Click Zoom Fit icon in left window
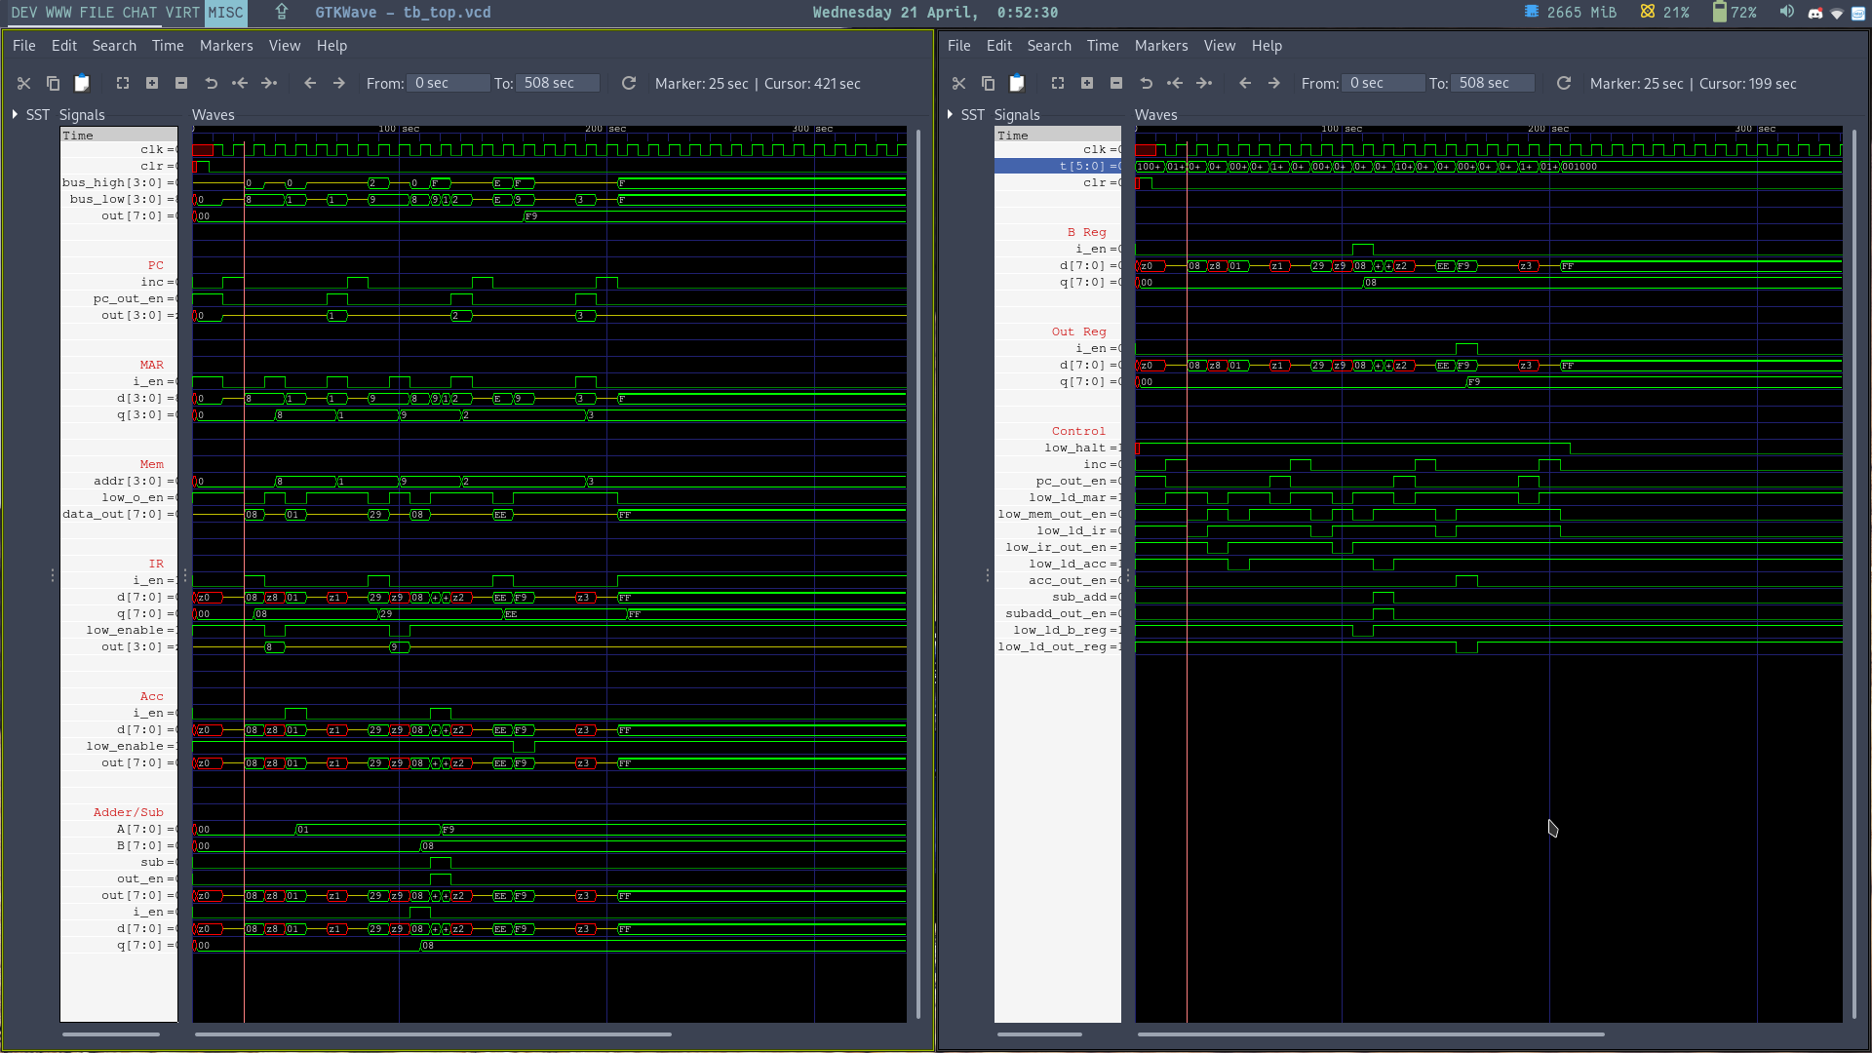Viewport: 1872px width, 1053px height. (x=123, y=84)
